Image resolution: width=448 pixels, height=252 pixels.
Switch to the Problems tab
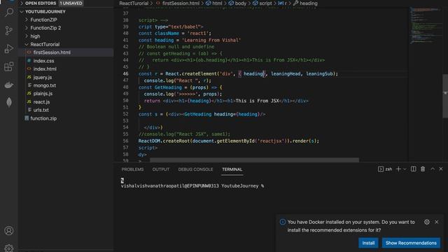pyautogui.click(x=132, y=169)
